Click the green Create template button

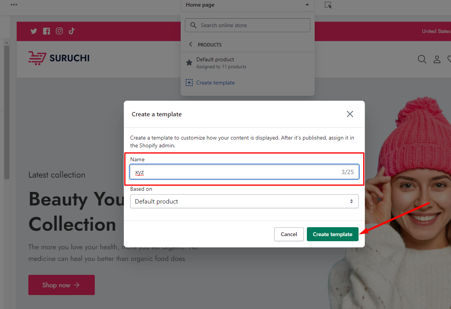[333, 234]
